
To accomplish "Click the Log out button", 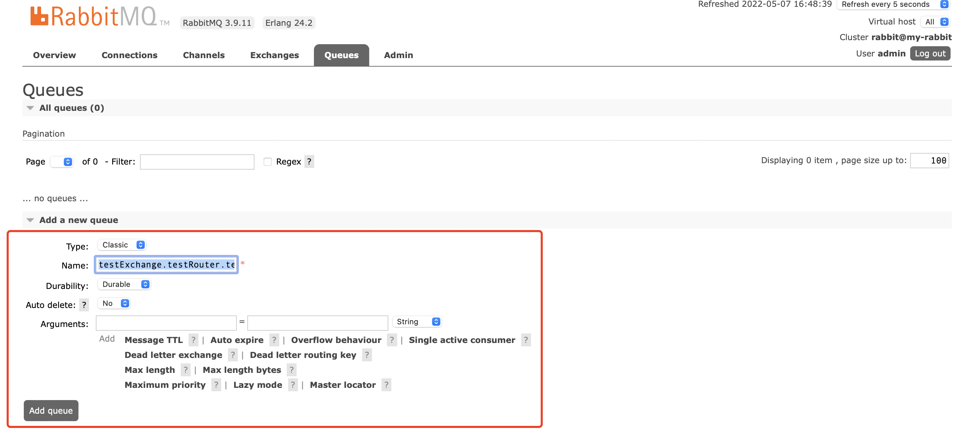I will [930, 54].
